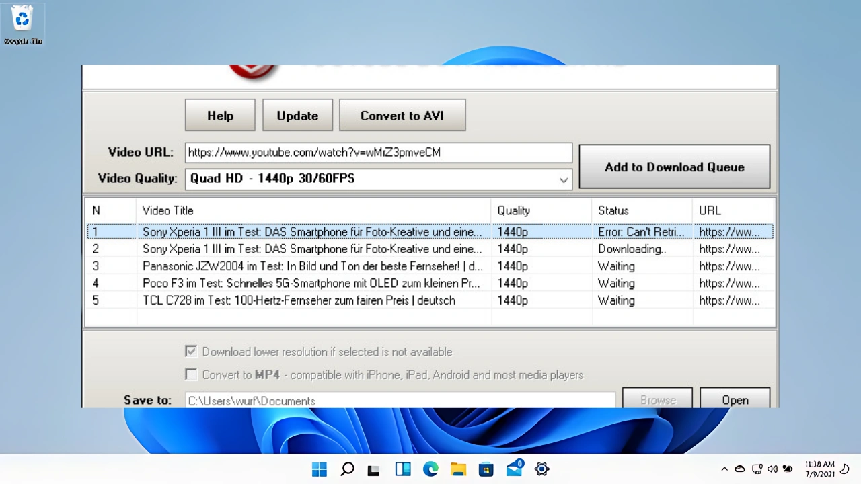Click the Browse button
This screenshot has width=861, height=484.
658,399
